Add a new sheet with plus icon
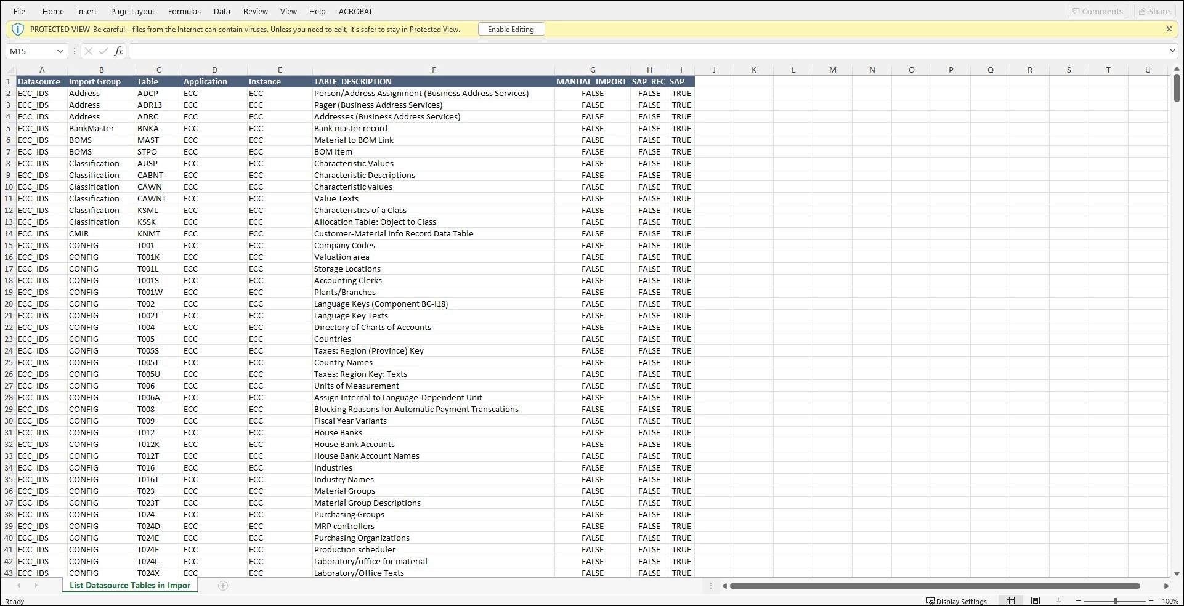 [x=223, y=586]
